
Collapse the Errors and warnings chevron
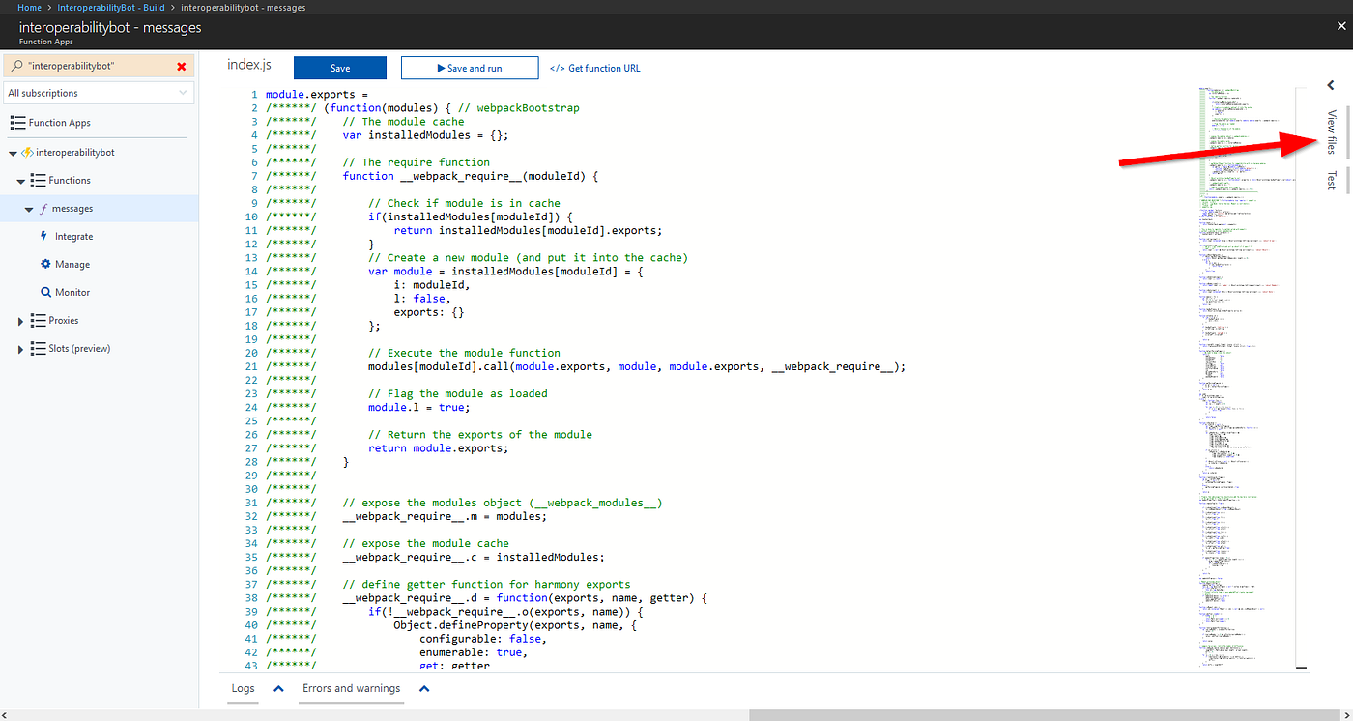(424, 688)
